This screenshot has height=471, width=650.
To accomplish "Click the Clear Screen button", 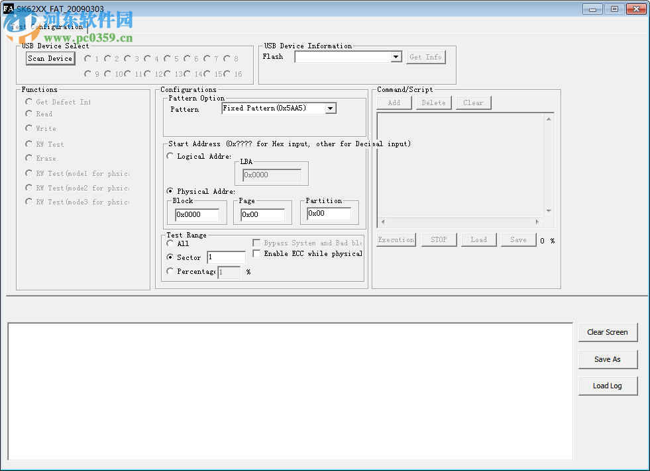I will (x=608, y=332).
